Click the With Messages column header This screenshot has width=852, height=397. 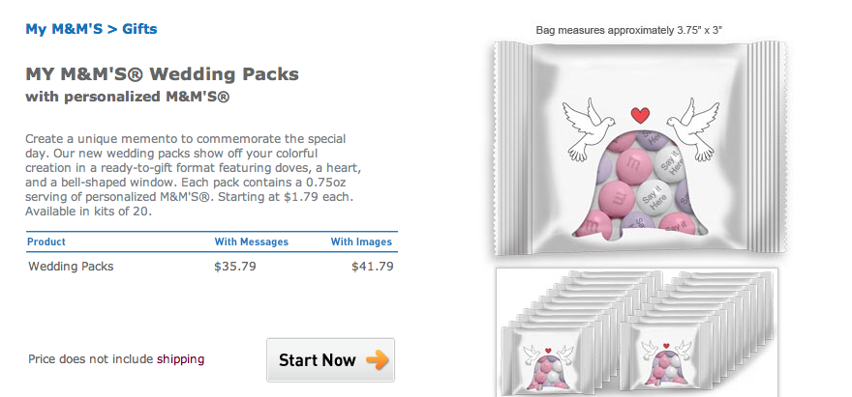tap(250, 241)
